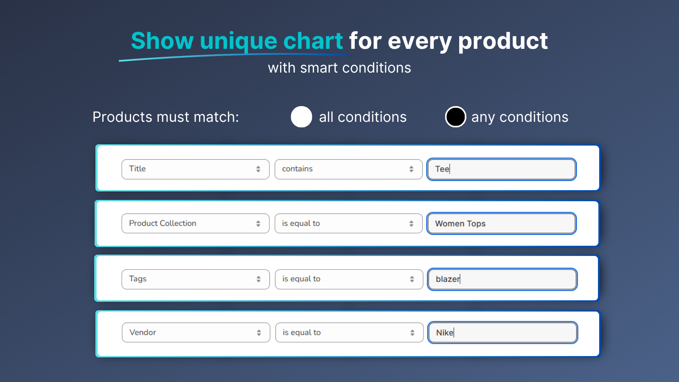This screenshot has width=679, height=382.
Task: Select the "any conditions" radio button
Action: 455,117
